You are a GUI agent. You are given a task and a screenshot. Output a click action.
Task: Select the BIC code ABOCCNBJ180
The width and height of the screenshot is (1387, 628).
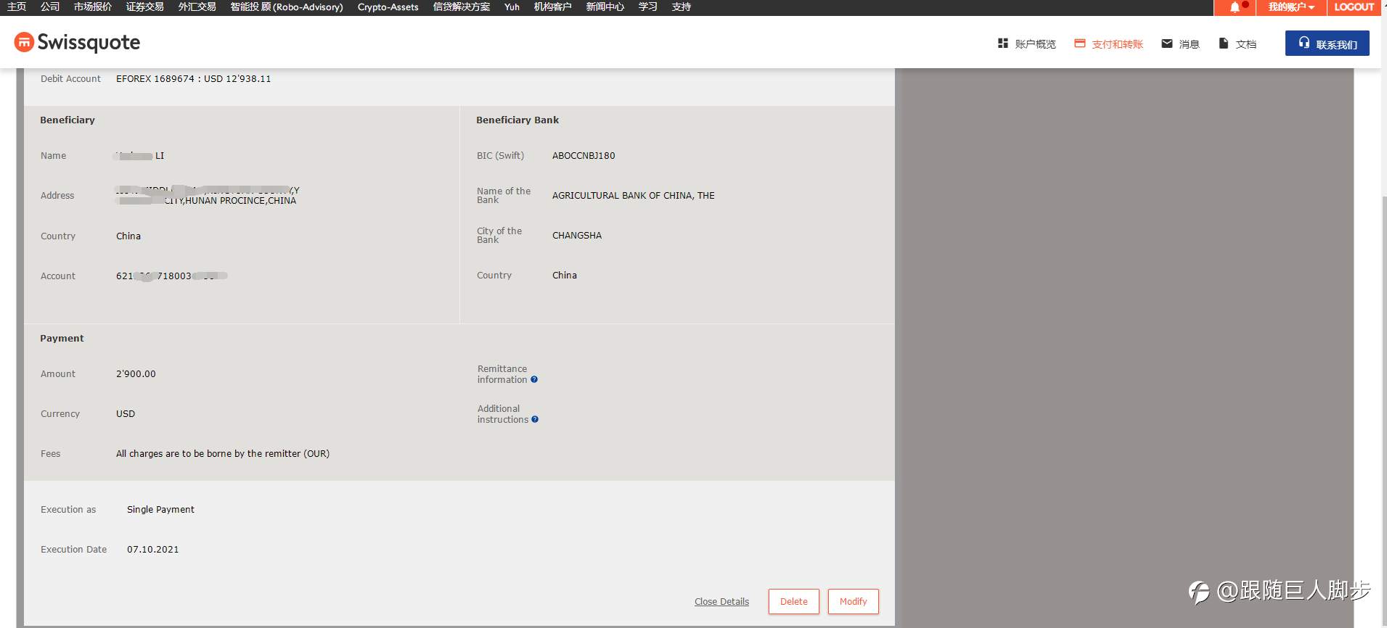click(584, 155)
